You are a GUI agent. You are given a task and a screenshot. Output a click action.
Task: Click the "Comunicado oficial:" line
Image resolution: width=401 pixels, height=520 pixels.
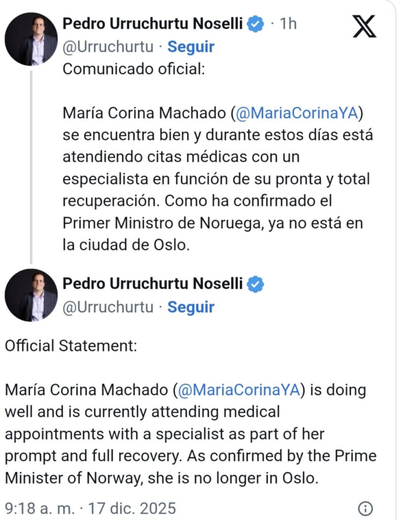[x=133, y=69]
